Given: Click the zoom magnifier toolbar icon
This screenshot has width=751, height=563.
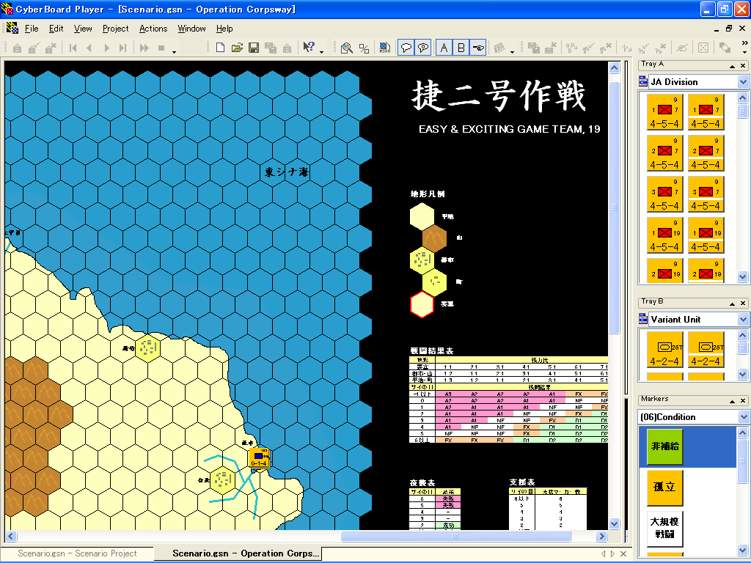Looking at the screenshot, I should [347, 48].
